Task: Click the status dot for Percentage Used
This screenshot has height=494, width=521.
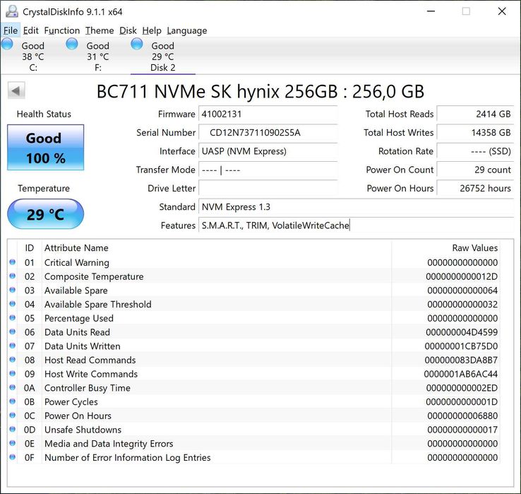Action: coord(13,318)
